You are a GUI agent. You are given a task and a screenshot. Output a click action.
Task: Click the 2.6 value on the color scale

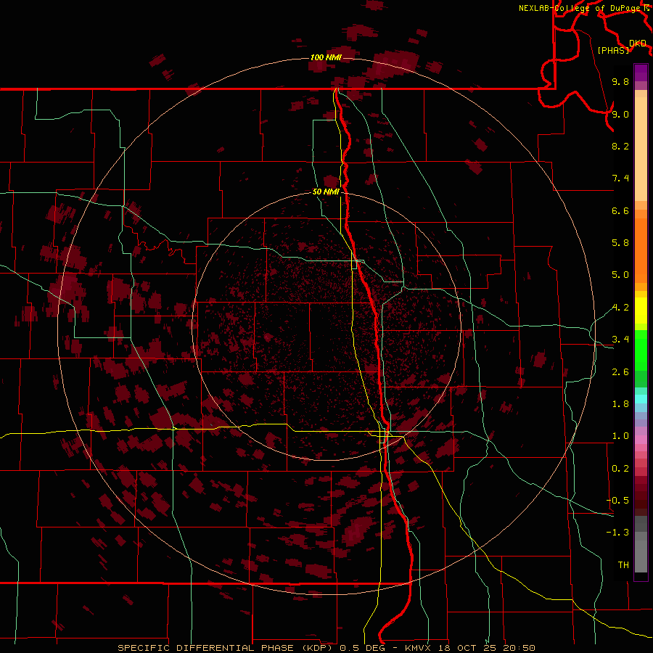coord(620,372)
